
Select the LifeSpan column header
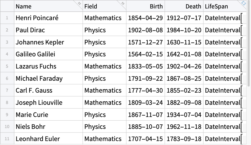click(x=225, y=6)
